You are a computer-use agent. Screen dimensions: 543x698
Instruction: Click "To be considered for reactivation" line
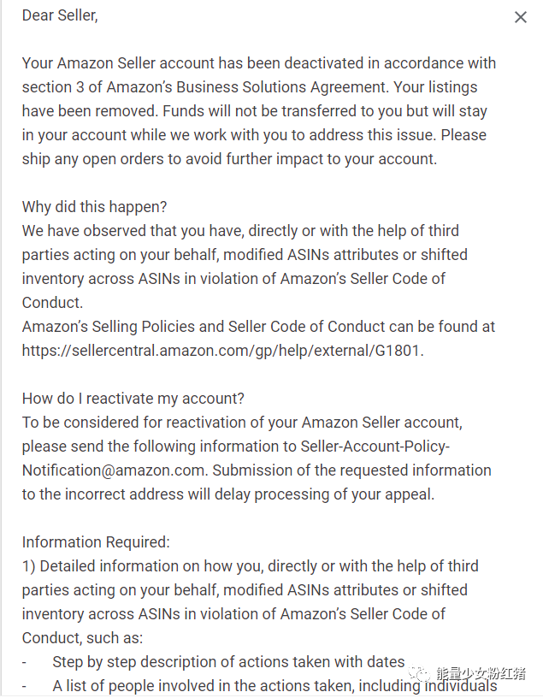click(241, 423)
